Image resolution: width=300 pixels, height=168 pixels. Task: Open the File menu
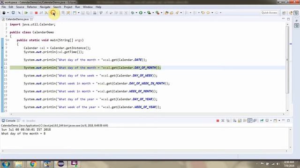click(4, 7)
